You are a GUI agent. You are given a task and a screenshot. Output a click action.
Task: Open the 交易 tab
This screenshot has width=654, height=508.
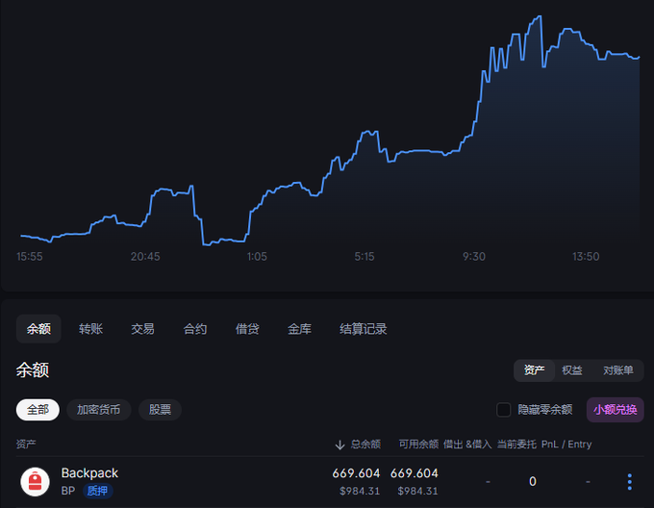(x=142, y=329)
